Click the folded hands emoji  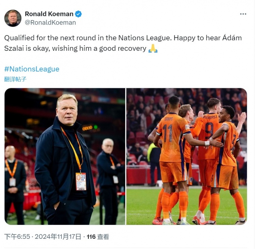pos(153,48)
